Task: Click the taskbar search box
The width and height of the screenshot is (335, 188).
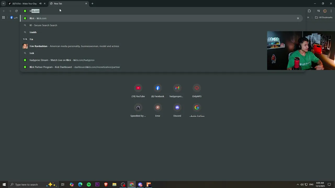Action: click(x=33, y=185)
